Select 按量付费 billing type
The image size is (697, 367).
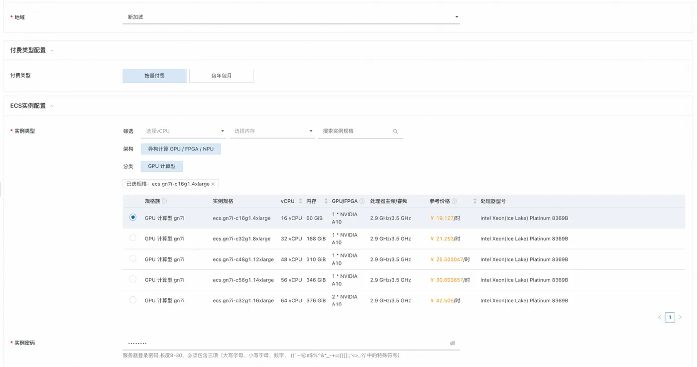pyautogui.click(x=155, y=76)
